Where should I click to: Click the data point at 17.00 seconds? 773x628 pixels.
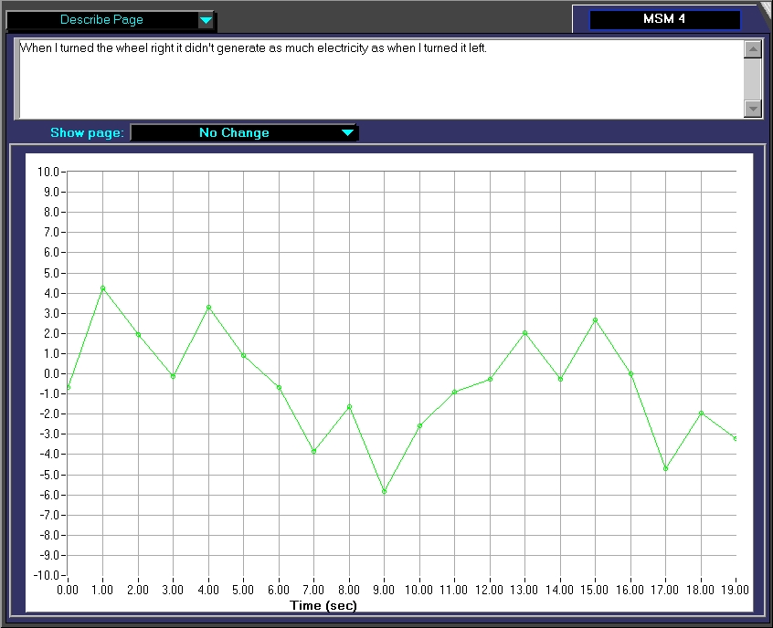666,468
